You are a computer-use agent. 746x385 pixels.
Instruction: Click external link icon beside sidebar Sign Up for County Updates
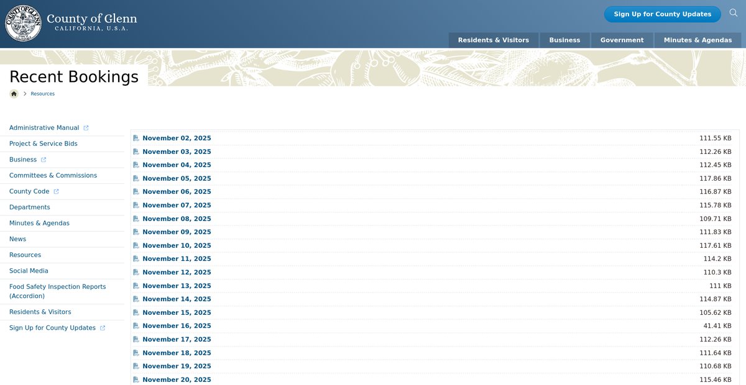click(x=103, y=328)
